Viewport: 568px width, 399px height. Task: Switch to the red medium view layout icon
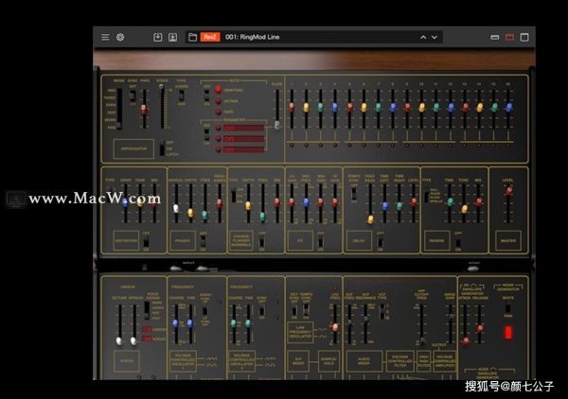point(509,37)
